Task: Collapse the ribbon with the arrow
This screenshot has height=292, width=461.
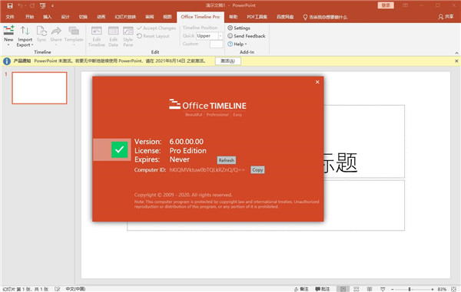Action: tap(456, 53)
